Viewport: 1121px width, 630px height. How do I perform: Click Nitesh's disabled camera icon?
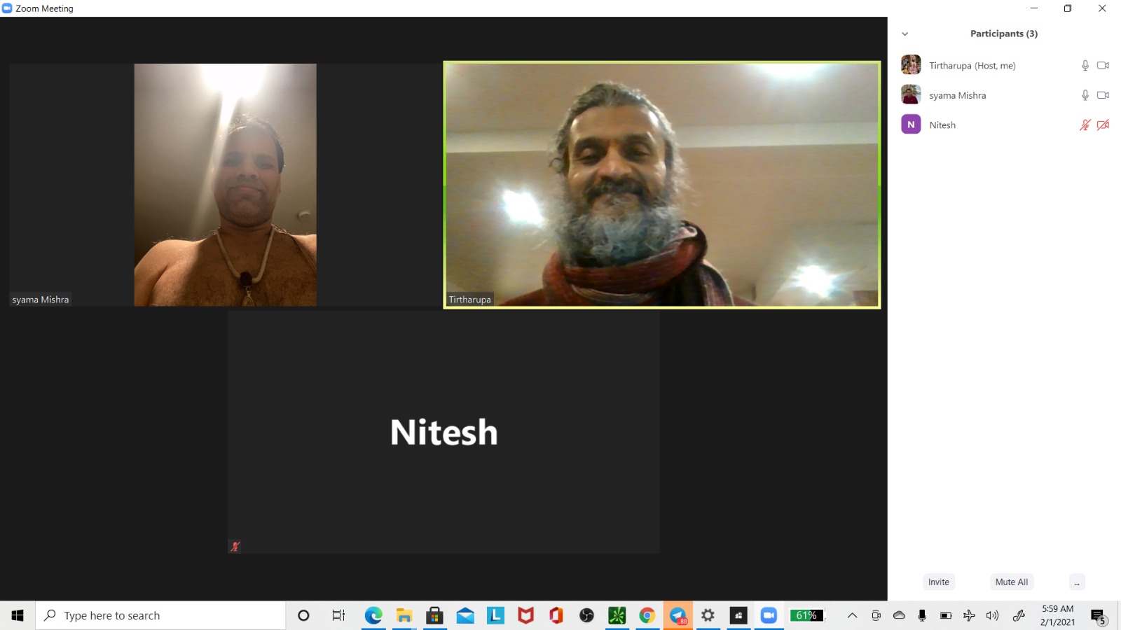coord(1103,125)
